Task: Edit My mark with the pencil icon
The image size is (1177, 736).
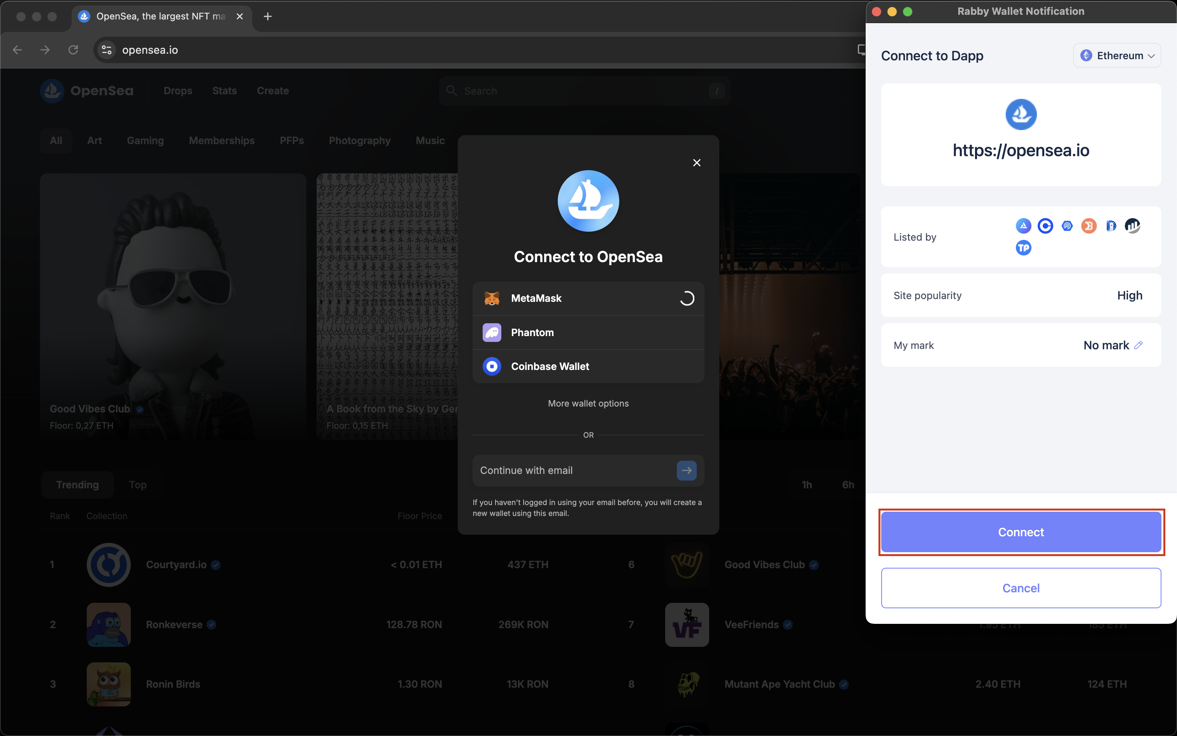Action: pos(1138,345)
